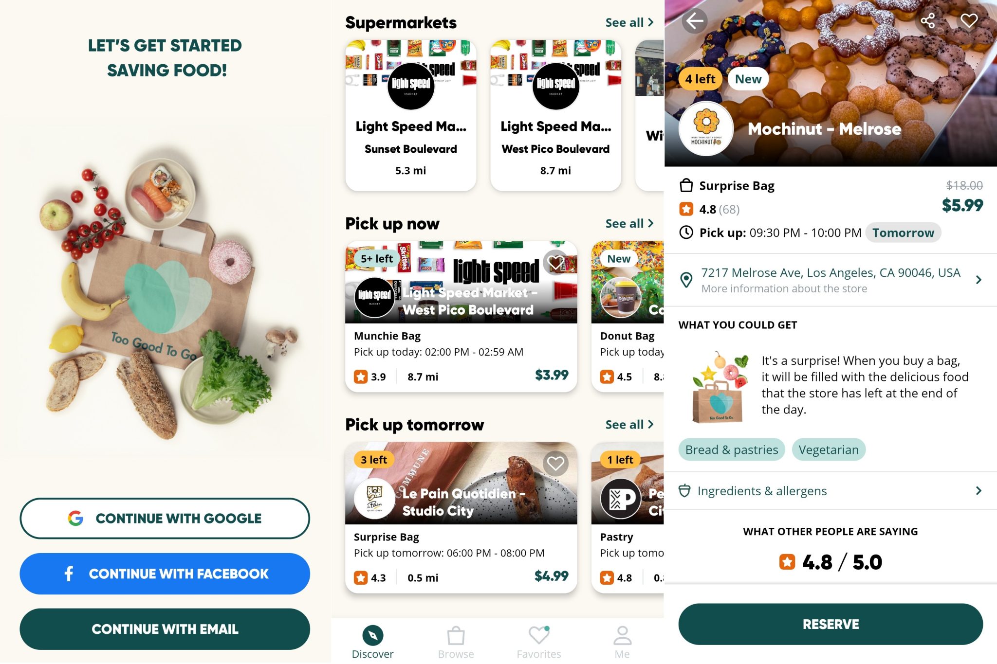997x664 pixels.
Task: Favorite Mochinut - Melrose with heart icon
Action: pos(969,21)
